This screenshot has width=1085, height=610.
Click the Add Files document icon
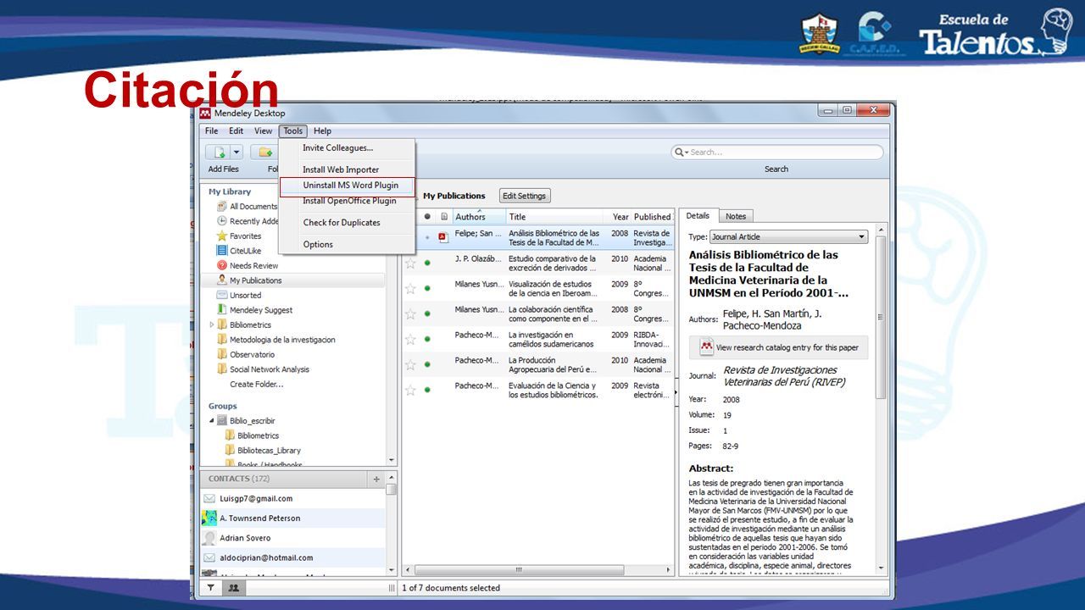point(220,152)
